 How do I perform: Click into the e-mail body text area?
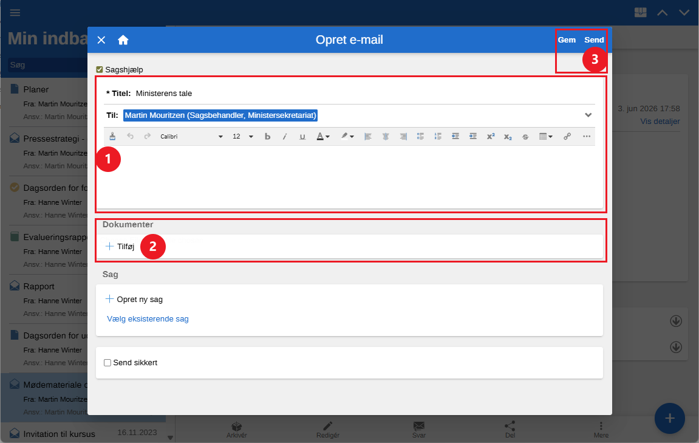[x=350, y=177]
